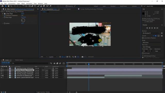165x93 pixels.
Task: Select the Hand tool
Action: point(9,6)
